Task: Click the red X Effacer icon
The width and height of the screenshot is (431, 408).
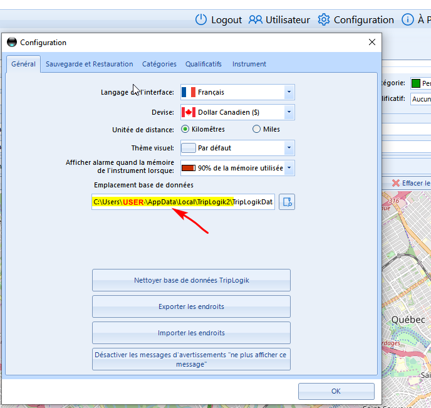Action: 395,183
